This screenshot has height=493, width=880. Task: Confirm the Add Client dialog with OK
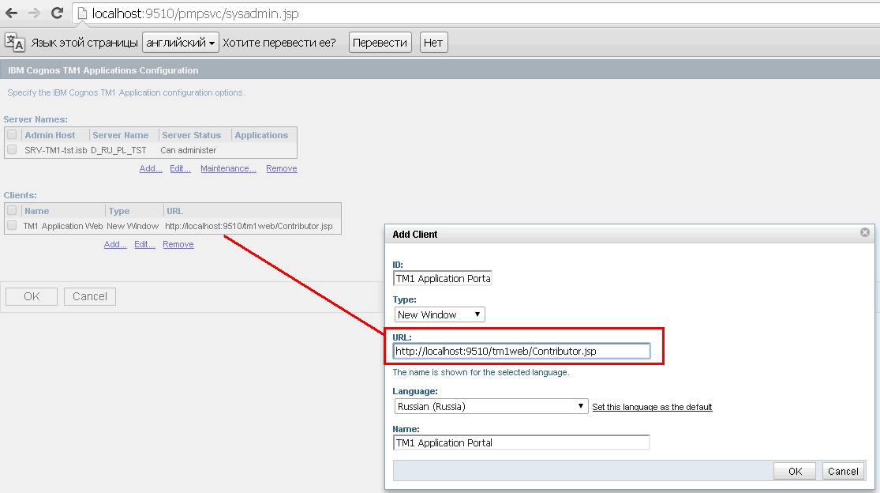[x=795, y=471]
